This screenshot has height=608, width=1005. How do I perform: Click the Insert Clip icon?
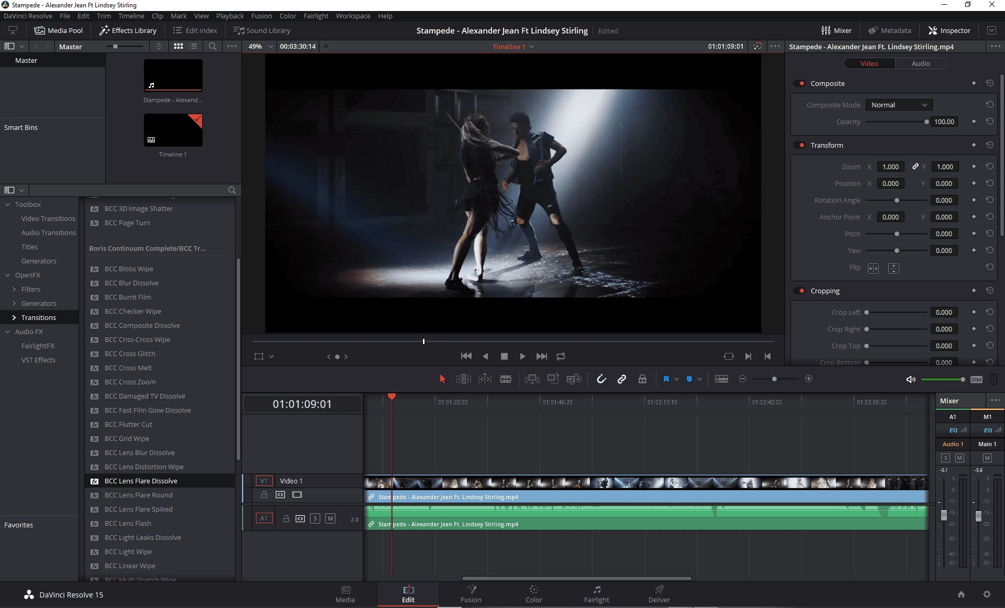click(532, 379)
